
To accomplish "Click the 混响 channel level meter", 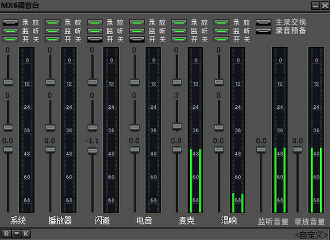I will pyautogui.click(x=238, y=130).
